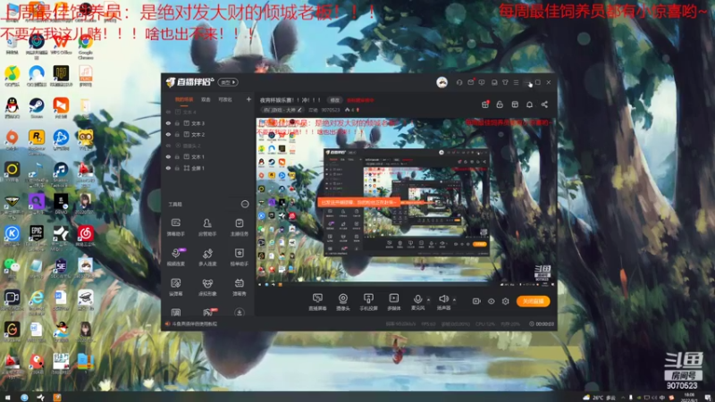Viewport: 715px width, 402px height.
Task: Open the 榜单助手 tool
Action: click(239, 257)
